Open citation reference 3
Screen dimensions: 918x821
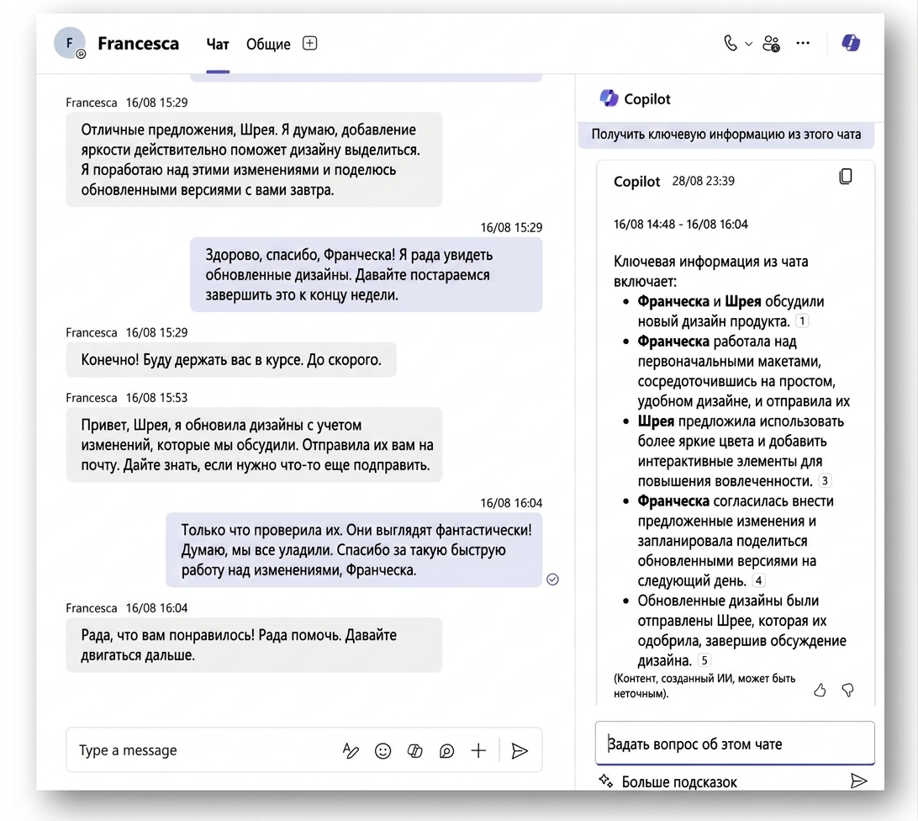825,481
